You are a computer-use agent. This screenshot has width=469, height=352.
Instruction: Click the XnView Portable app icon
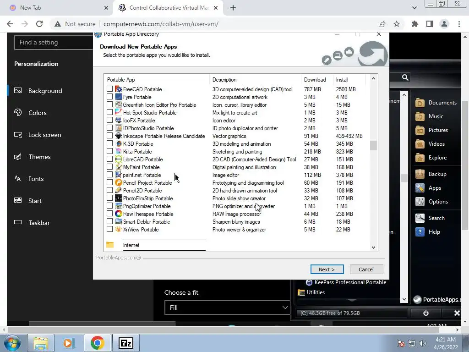pos(119,229)
